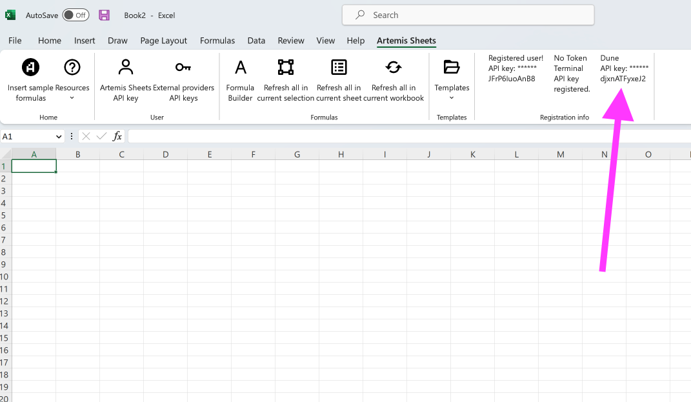Select the Artemis Sheets tab
Viewport: 691px width, 402px height.
click(x=406, y=41)
